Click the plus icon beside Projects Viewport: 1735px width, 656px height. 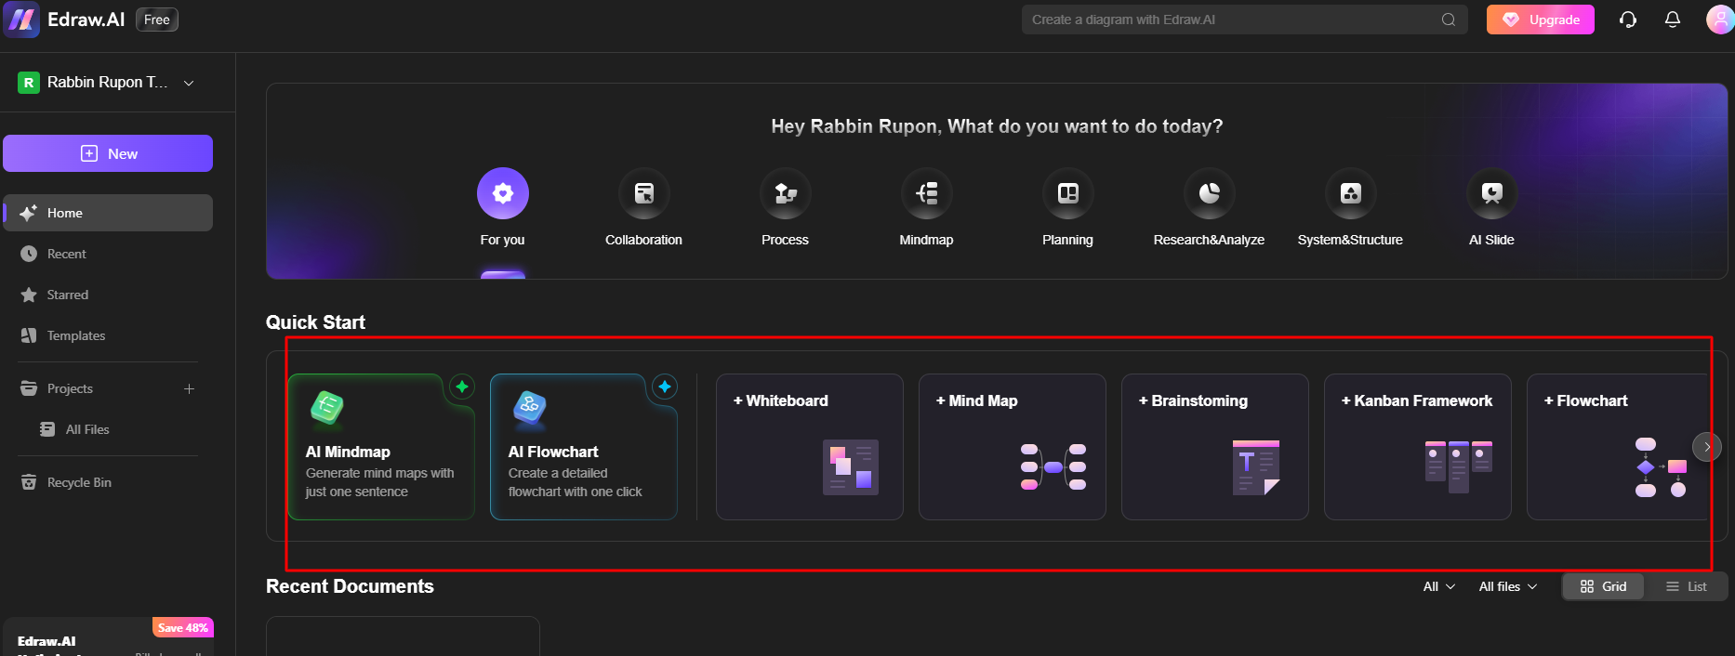click(x=189, y=388)
